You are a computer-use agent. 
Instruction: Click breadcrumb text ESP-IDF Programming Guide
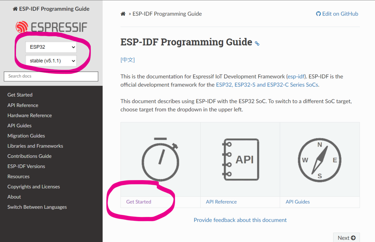(167, 14)
